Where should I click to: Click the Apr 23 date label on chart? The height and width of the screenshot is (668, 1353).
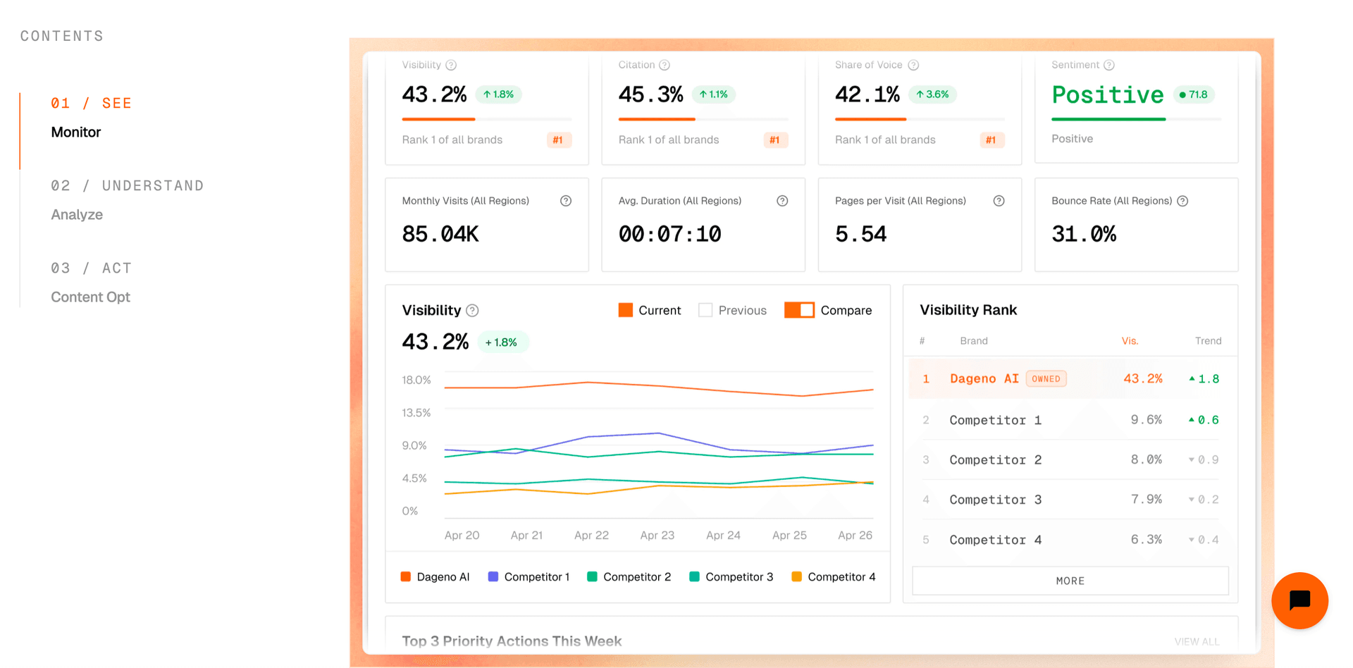(x=657, y=535)
